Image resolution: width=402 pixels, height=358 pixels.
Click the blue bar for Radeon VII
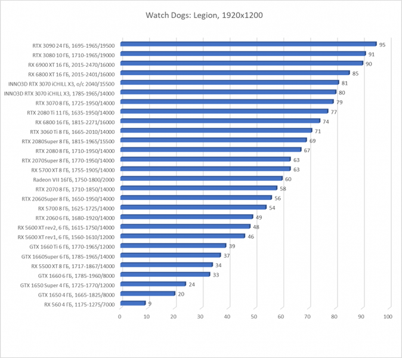[202, 178]
